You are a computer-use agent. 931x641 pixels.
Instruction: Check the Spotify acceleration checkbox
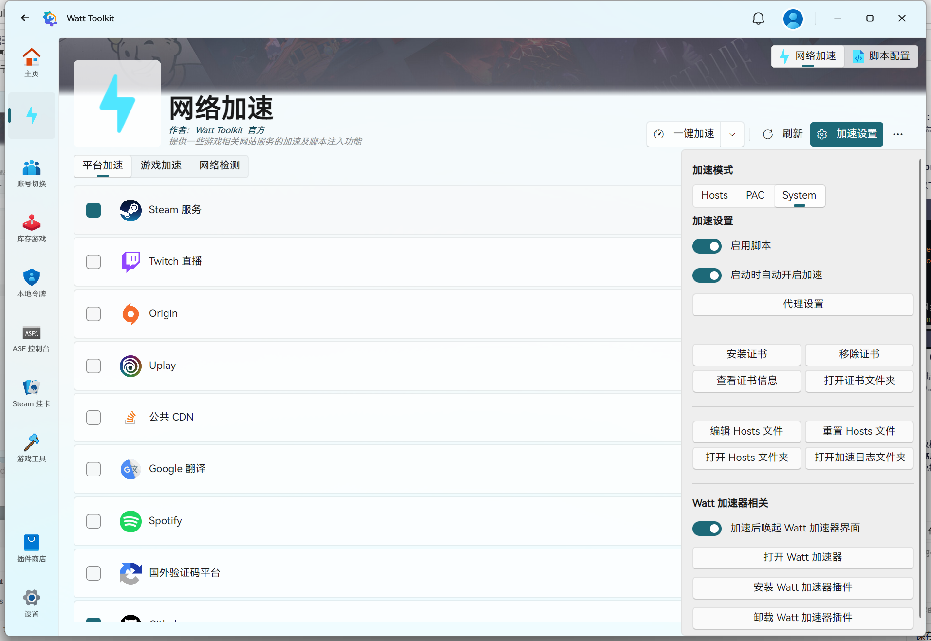point(93,521)
